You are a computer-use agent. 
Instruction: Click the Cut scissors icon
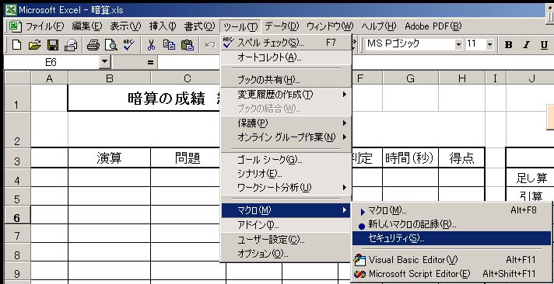pyautogui.click(x=151, y=45)
